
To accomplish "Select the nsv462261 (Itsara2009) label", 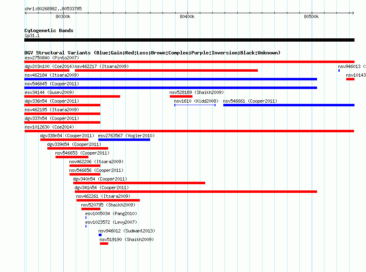I will point(103,196).
